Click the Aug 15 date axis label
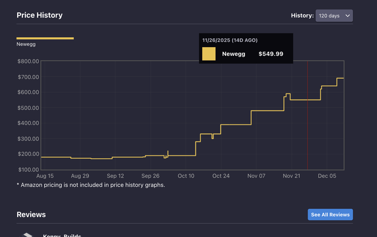Screen dimensions: 377x237 pos(45,176)
